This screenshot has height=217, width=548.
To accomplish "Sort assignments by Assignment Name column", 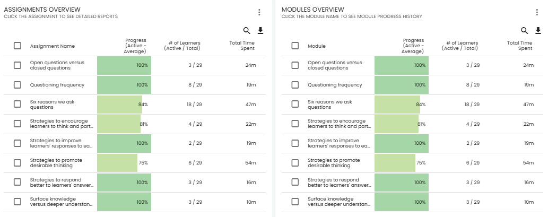I will tap(53, 46).
